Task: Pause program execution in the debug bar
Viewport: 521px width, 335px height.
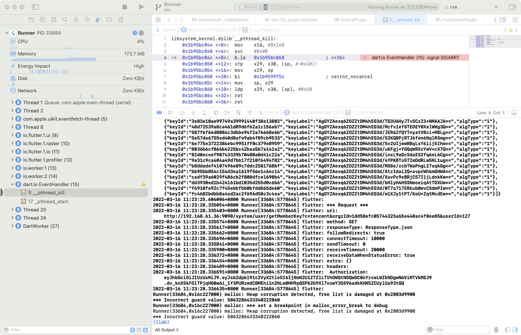Action: click(x=170, y=112)
